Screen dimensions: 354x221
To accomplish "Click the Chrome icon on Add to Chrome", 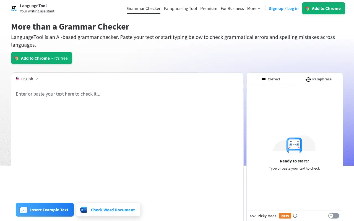I will coord(307,9).
